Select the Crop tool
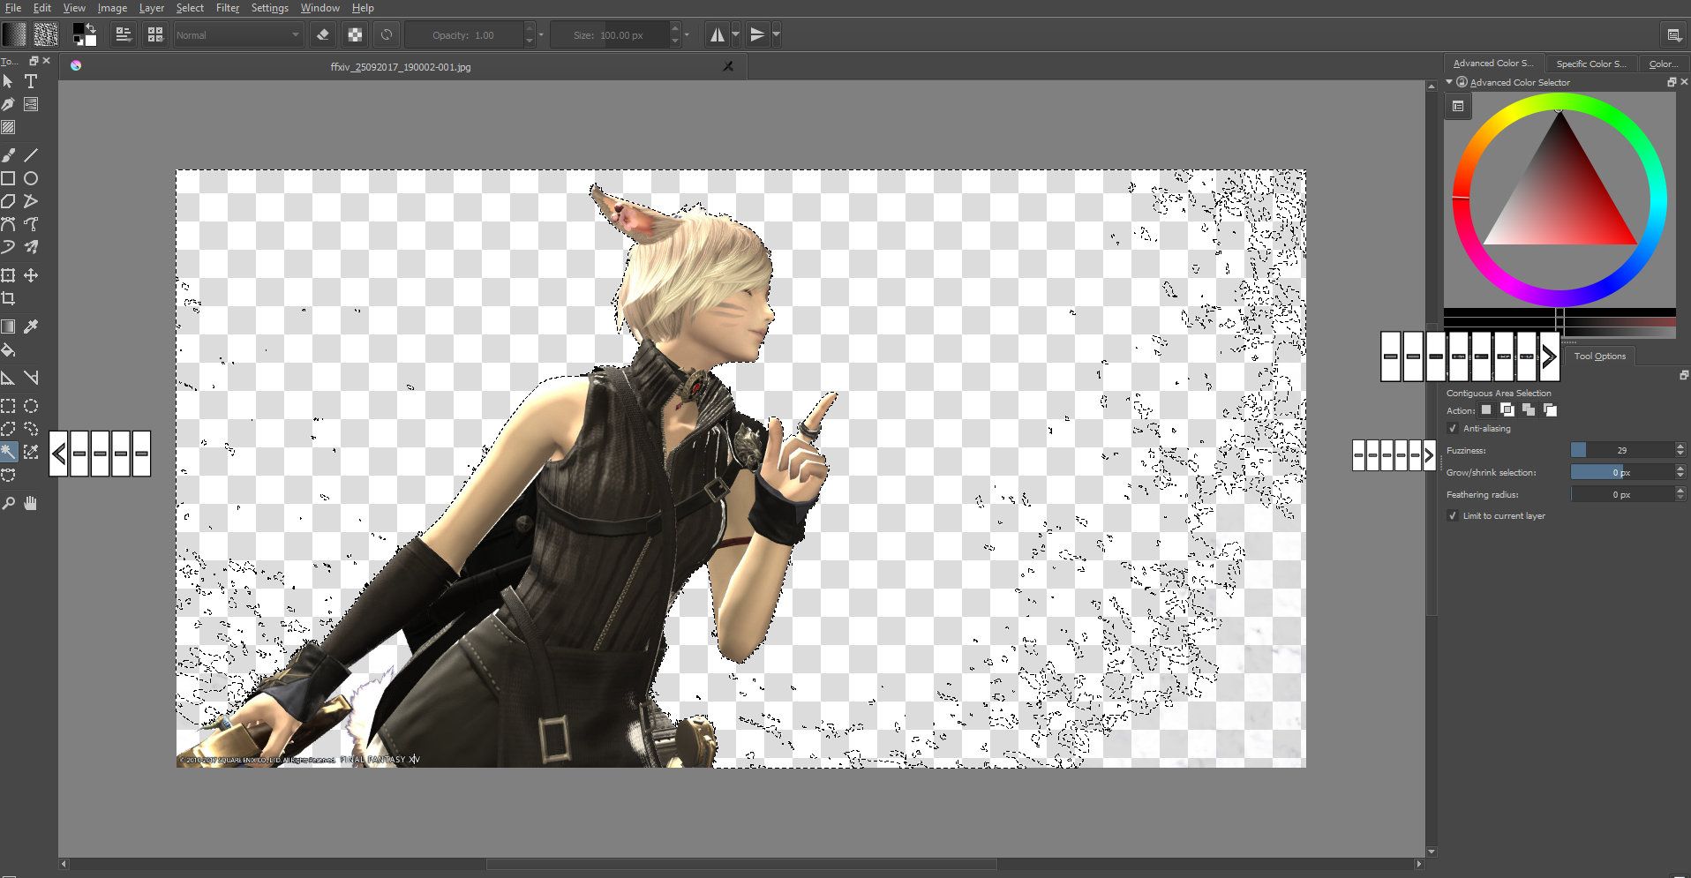The image size is (1691, 878). click(x=8, y=298)
